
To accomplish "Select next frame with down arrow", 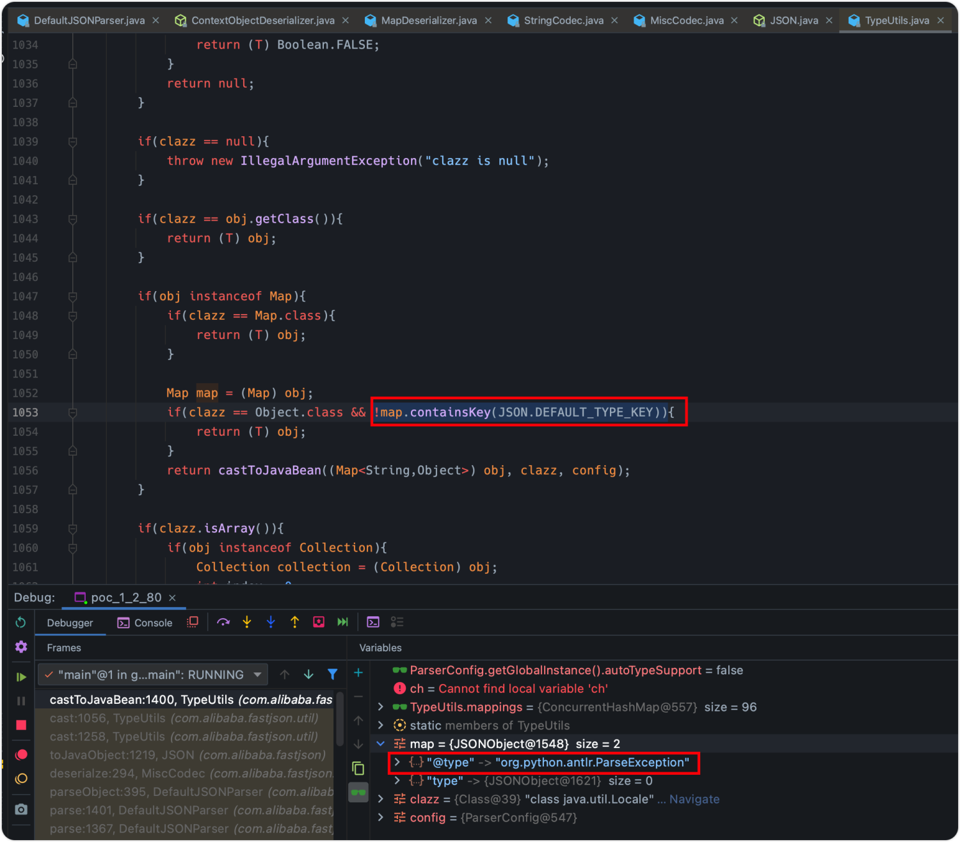I will pos(308,674).
